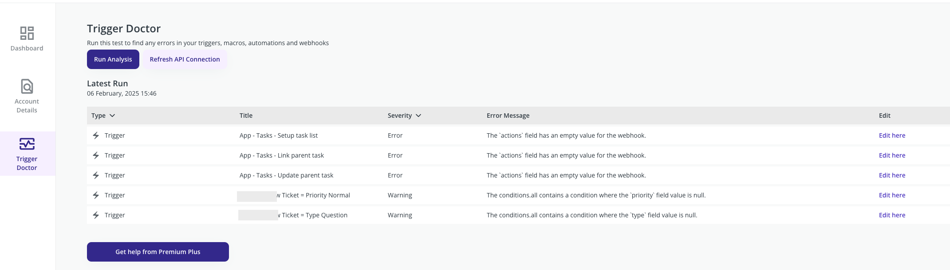Edit the Update parent task trigger
The image size is (950, 270).
click(892, 175)
